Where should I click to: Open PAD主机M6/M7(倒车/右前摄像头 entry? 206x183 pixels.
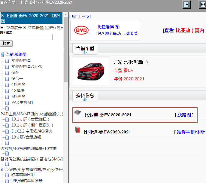[32, 114]
